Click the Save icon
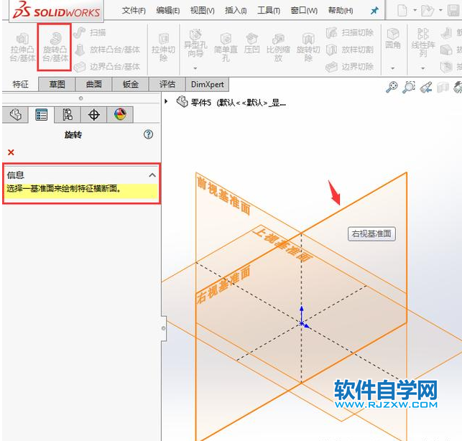The height and width of the screenshot is (441, 462). point(454,11)
